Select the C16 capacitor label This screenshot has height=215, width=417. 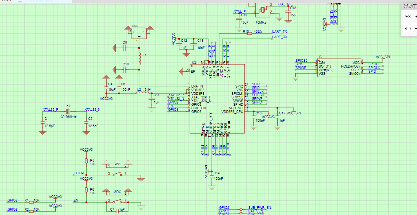258,113
